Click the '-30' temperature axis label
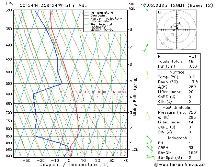The height and width of the screenshot is (167, 216). coord(26,160)
